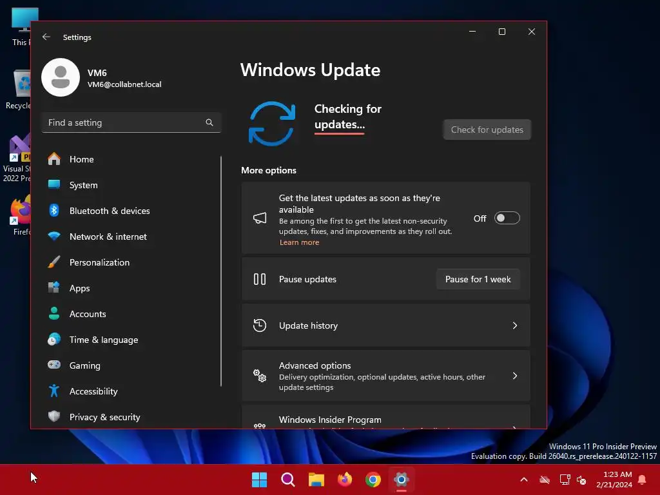Click the network display tray icon
This screenshot has height=495, width=660.
click(x=565, y=480)
